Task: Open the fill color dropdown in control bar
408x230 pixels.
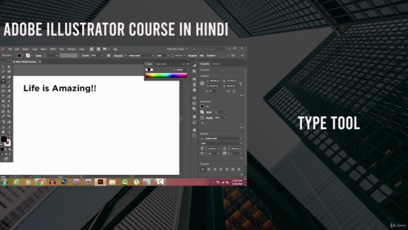Action: (23, 56)
